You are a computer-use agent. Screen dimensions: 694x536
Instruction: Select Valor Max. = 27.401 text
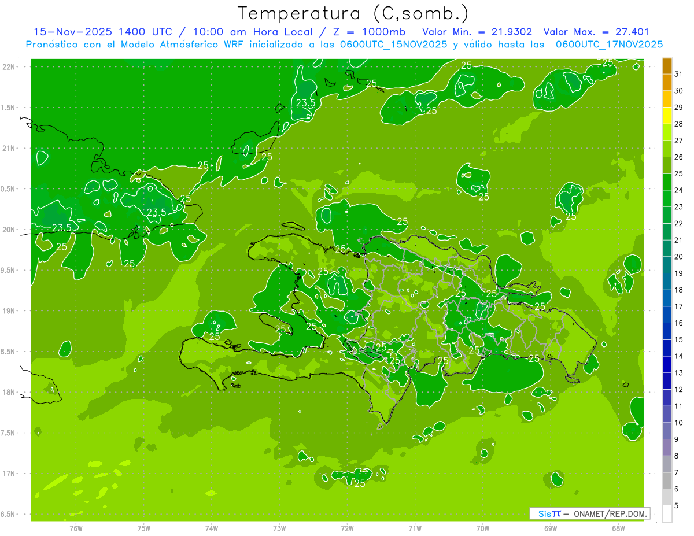[x=596, y=32]
